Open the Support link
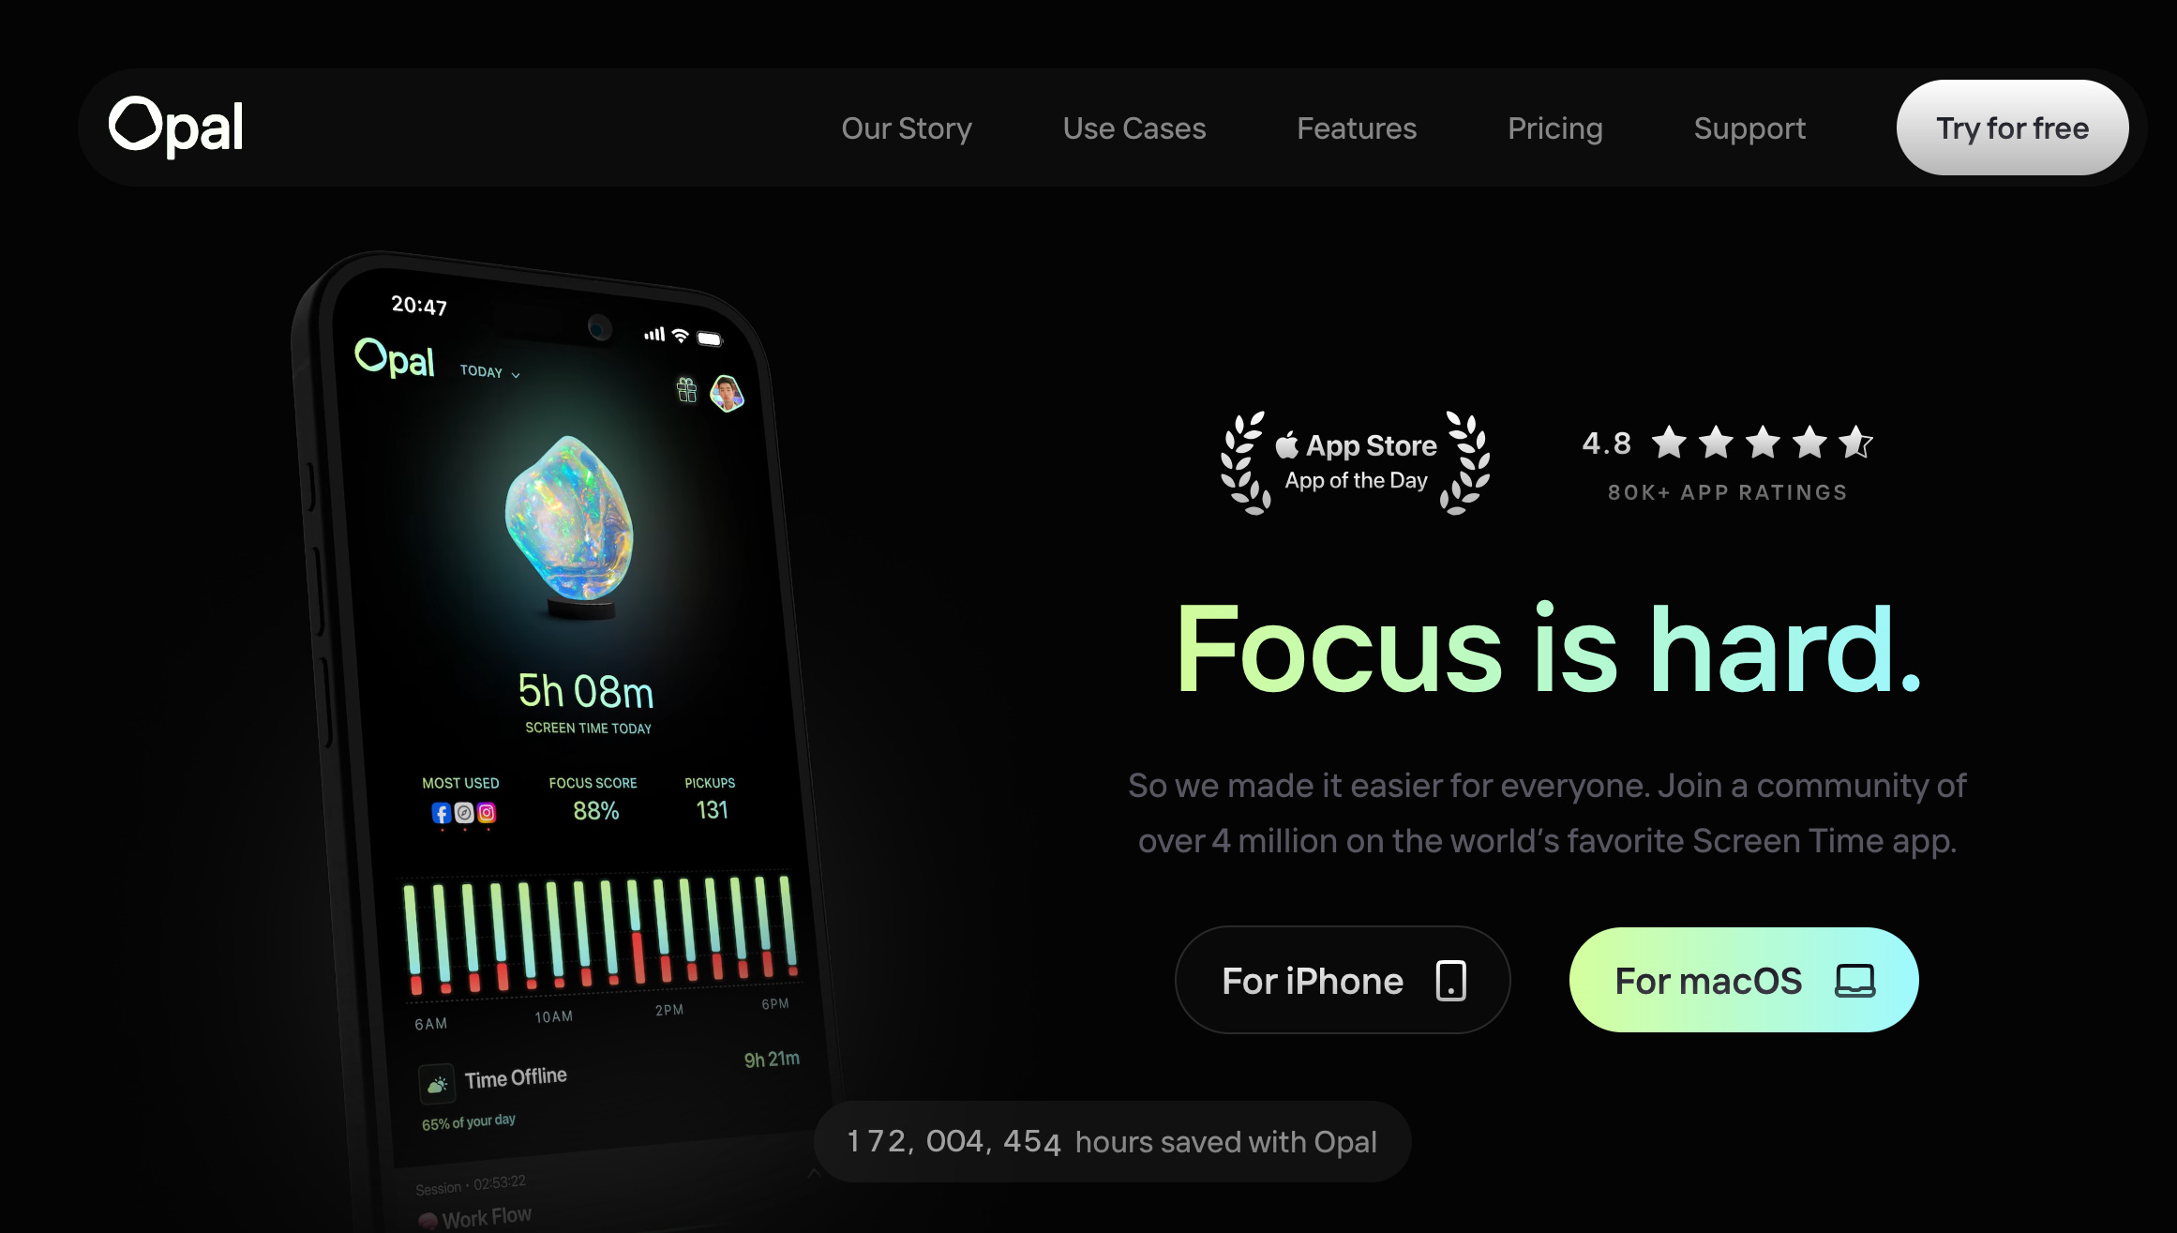This screenshot has height=1233, width=2177. click(1749, 128)
